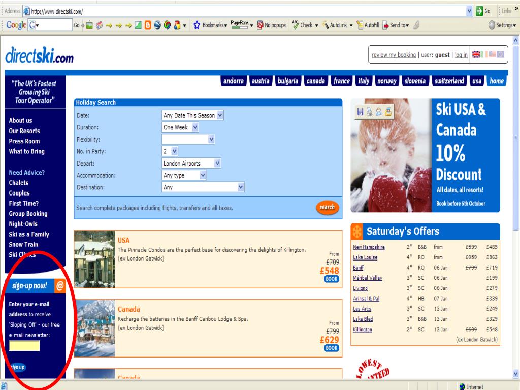Image resolution: width=520 pixels, height=390 pixels.
Task: Click the sign up button
Action: click(x=18, y=367)
